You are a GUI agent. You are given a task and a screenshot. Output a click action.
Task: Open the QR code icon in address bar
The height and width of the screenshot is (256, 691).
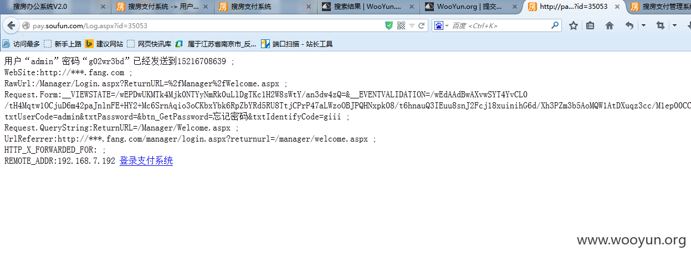pos(401,25)
